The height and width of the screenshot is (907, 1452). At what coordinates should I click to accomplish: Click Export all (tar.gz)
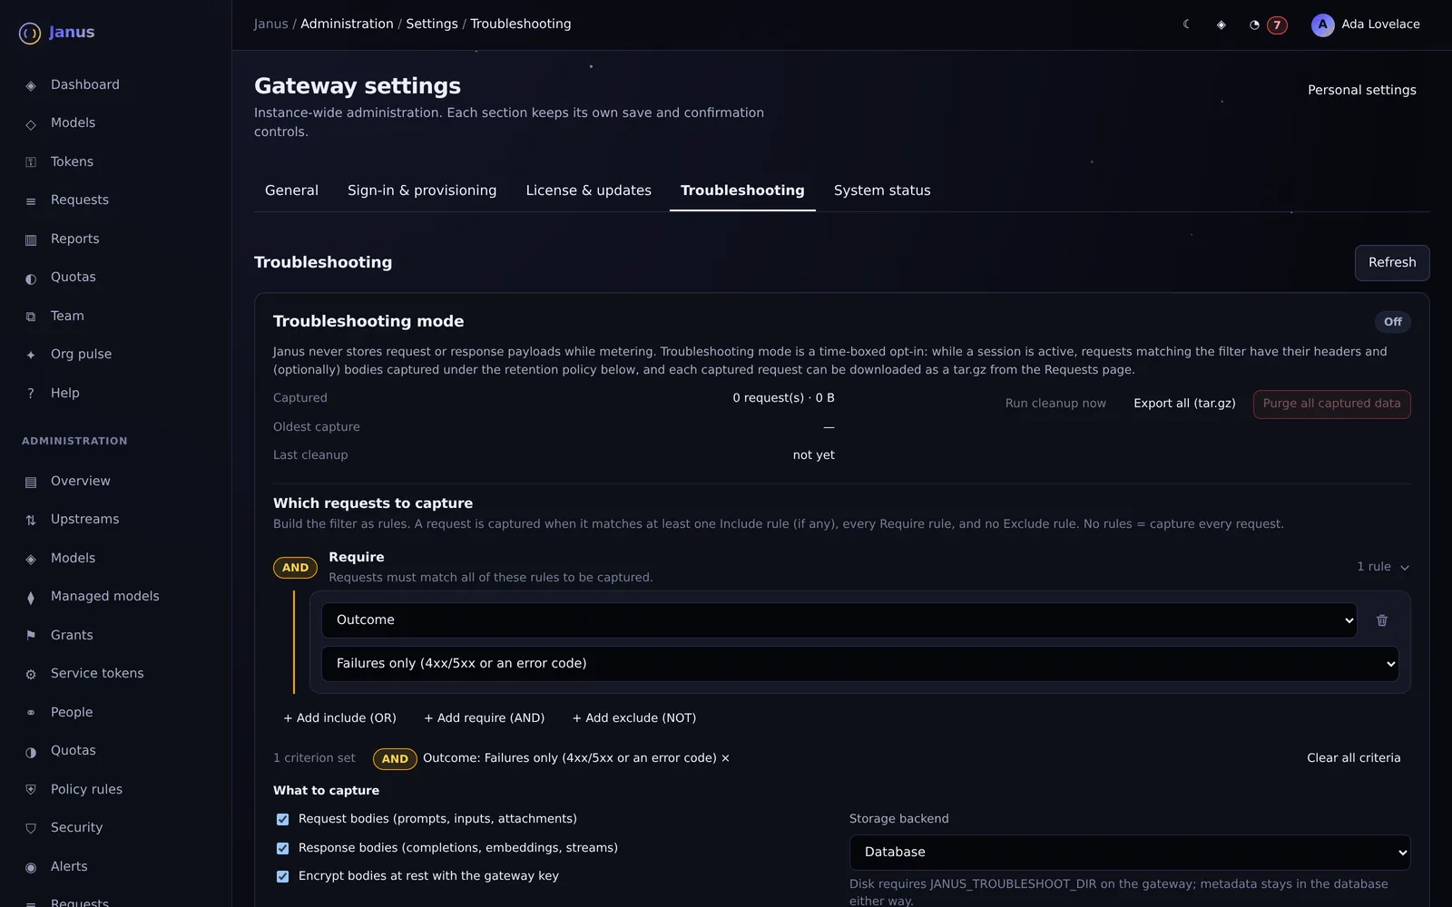tap(1184, 404)
